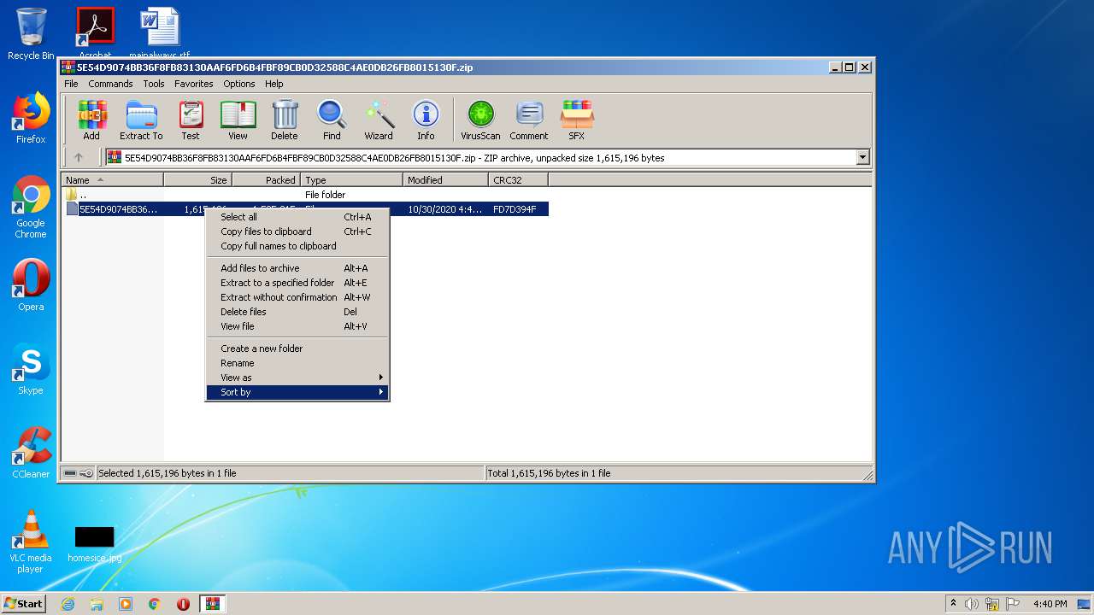The width and height of the screenshot is (1094, 615).
Task: Open the Comment tool
Action: pyautogui.click(x=529, y=120)
